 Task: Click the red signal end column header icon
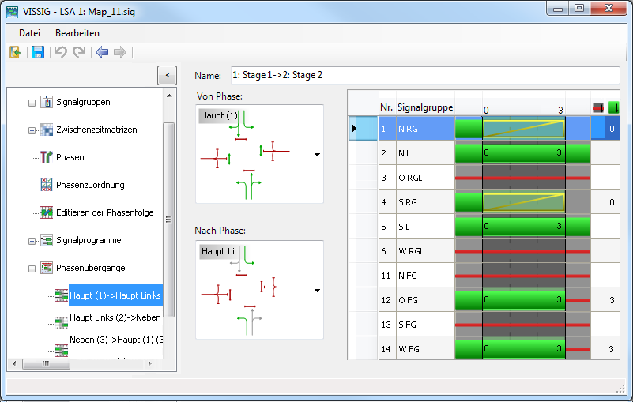(597, 107)
